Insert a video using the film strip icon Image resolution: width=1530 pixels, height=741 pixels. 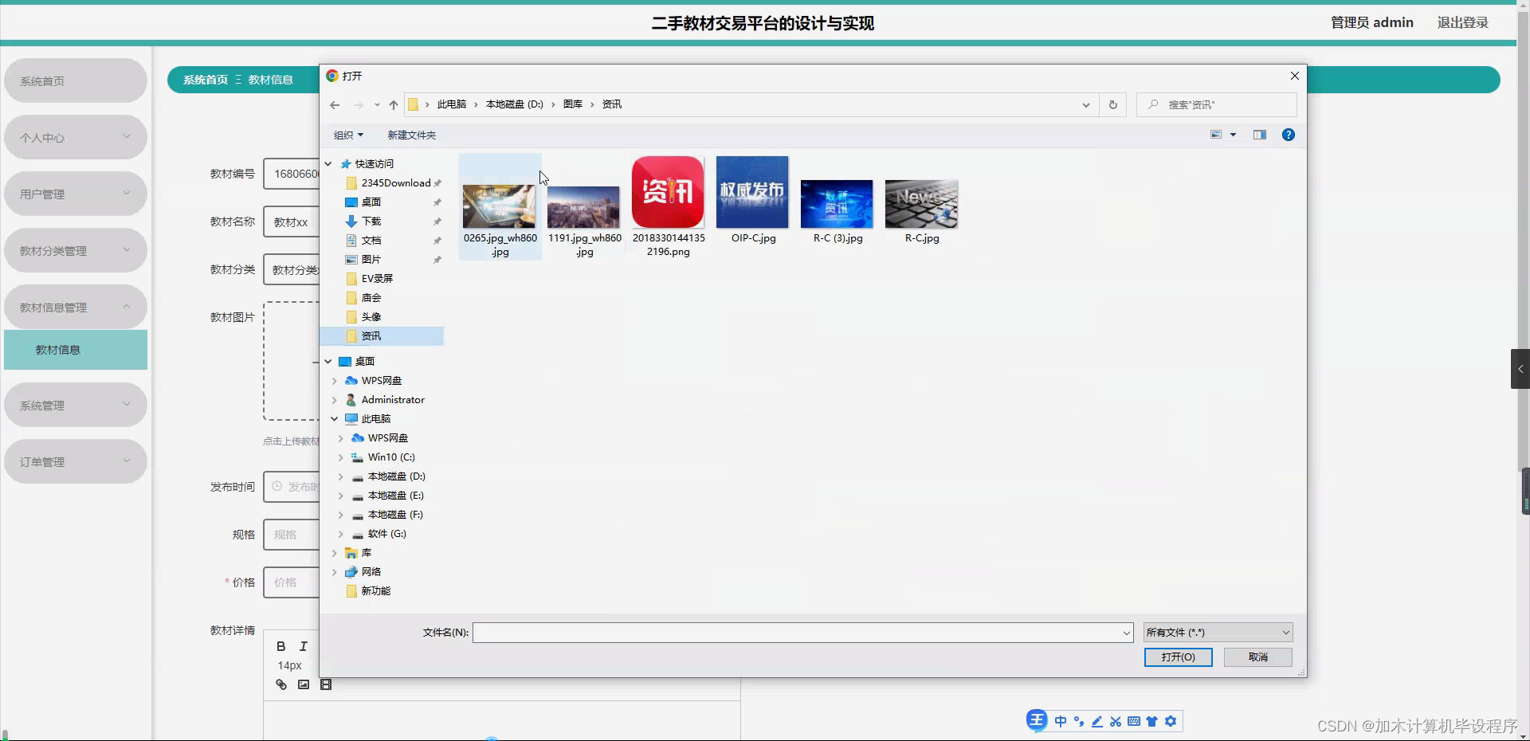tap(326, 684)
